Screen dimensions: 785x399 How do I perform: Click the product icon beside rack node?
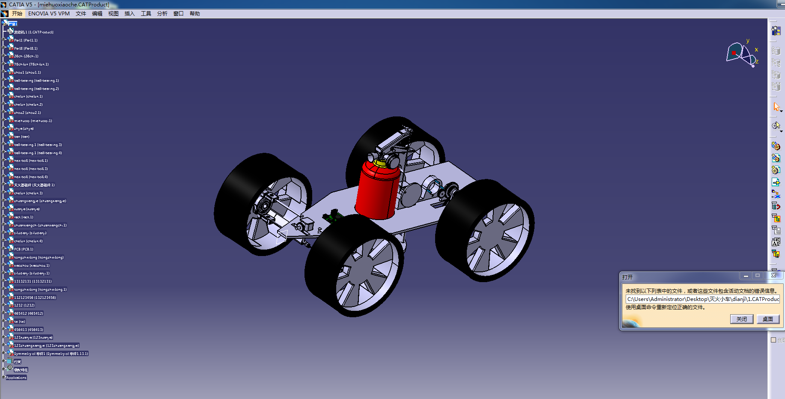[x=10, y=216]
